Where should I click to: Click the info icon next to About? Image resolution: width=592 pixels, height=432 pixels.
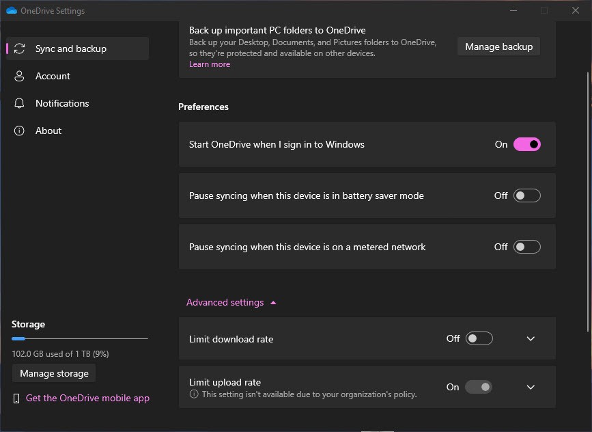coord(20,131)
